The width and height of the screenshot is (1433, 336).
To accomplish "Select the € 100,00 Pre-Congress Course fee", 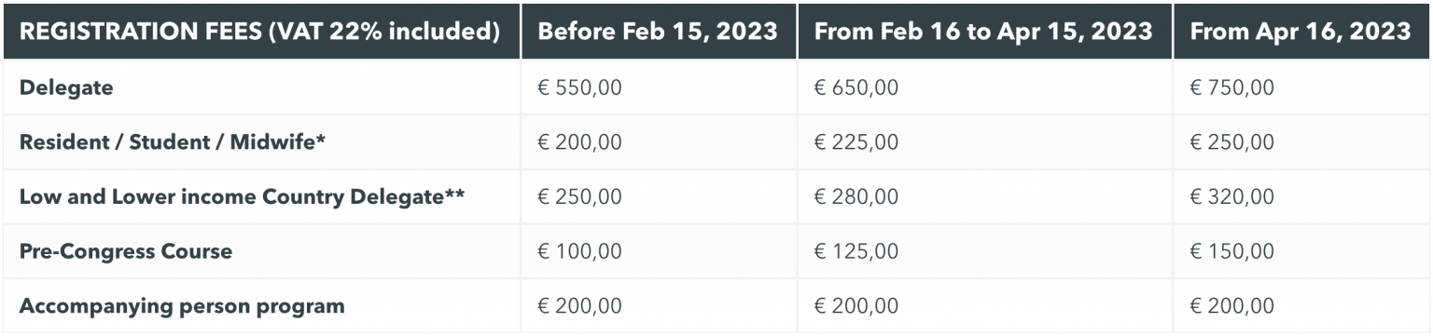I will coord(579,251).
